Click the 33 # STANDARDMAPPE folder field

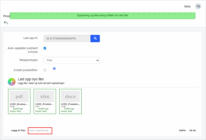click(x=67, y=38)
